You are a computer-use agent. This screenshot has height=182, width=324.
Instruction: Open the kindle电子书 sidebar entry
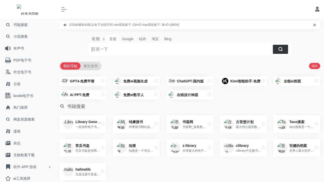(x=8, y=96)
